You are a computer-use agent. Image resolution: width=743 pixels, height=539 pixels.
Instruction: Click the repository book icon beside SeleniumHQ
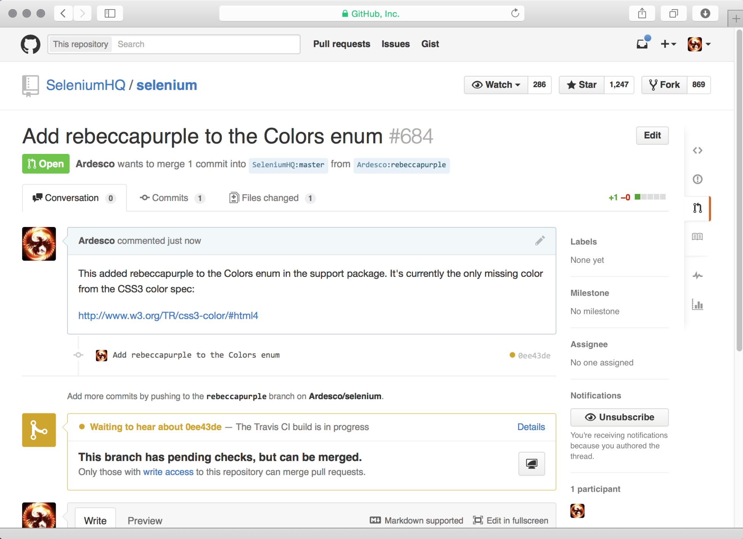(x=30, y=86)
